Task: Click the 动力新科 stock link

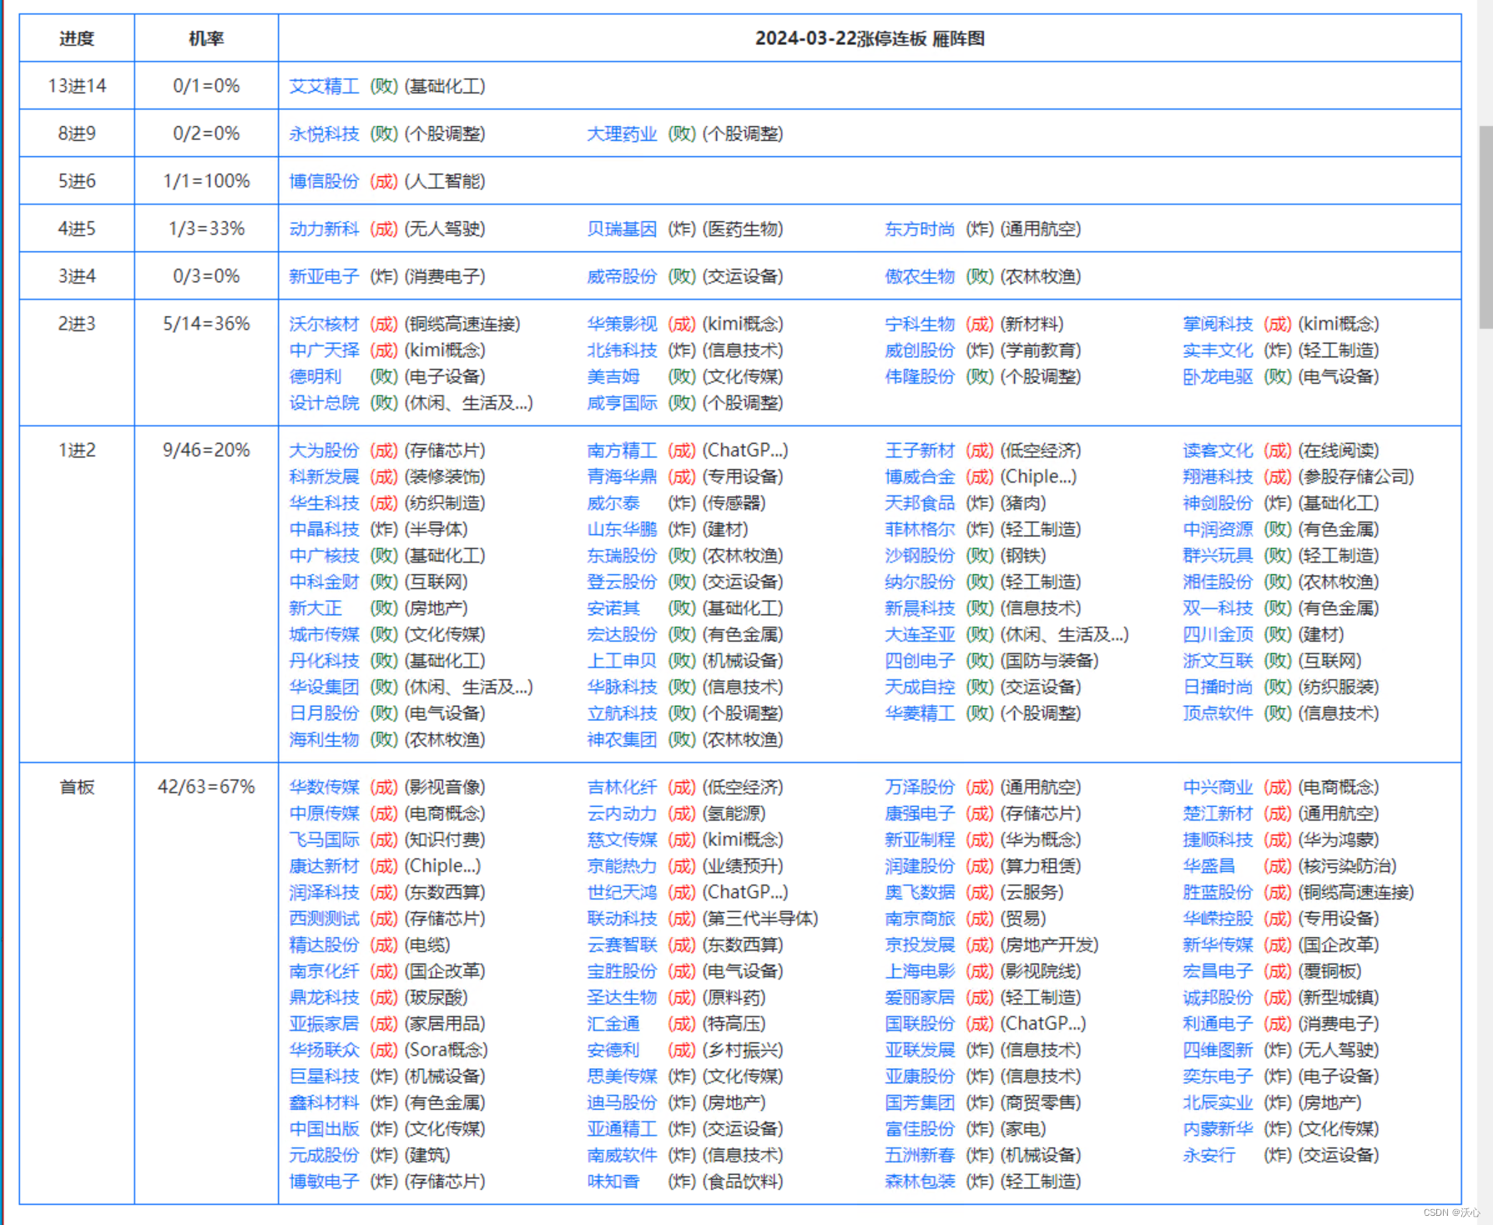Action: (x=324, y=229)
